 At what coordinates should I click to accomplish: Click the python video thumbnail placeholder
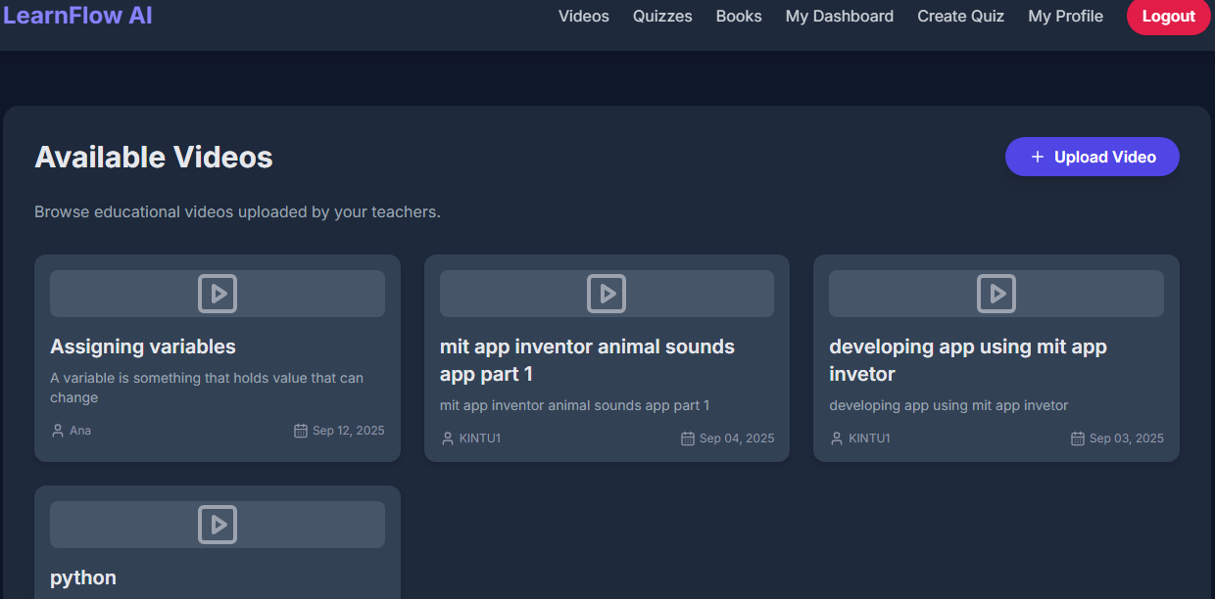coord(218,525)
